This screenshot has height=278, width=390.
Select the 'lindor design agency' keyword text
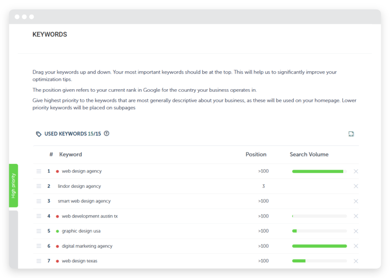coord(79,186)
